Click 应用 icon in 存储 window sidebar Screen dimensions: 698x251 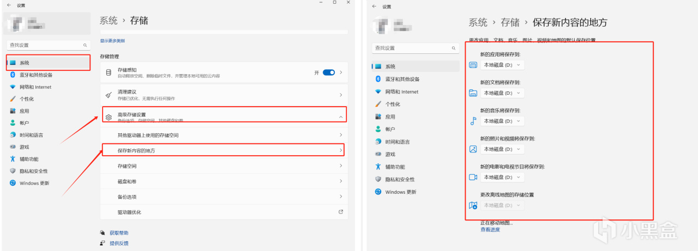(x=13, y=111)
